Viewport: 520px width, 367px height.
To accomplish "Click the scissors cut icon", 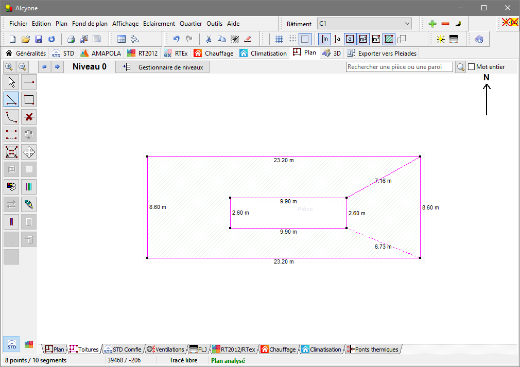I will tap(209, 40).
